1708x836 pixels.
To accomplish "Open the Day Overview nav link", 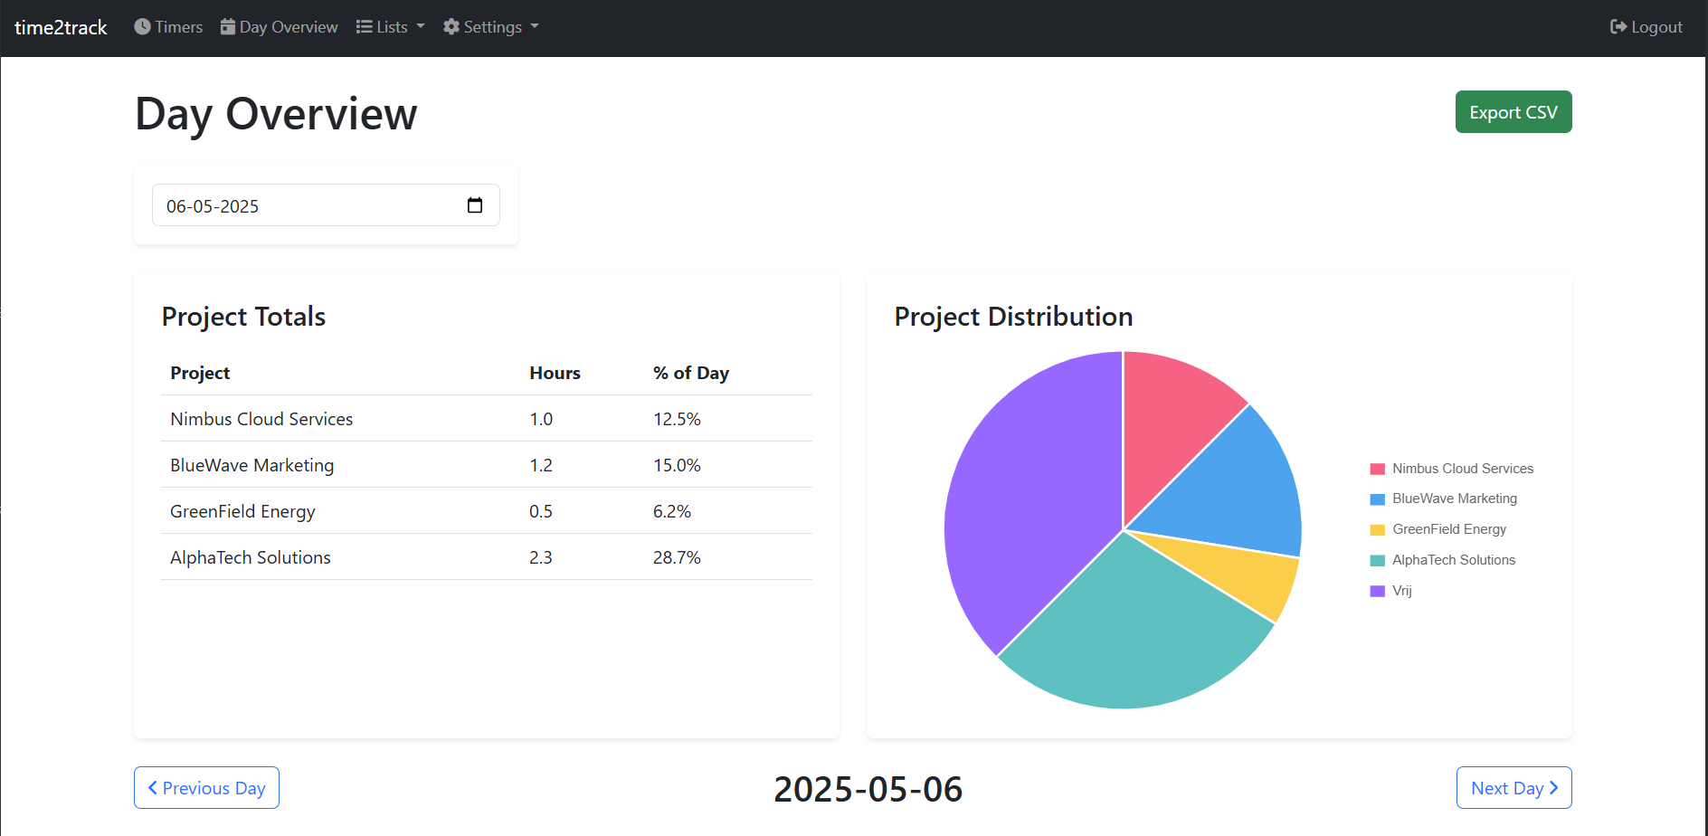I will point(280,27).
